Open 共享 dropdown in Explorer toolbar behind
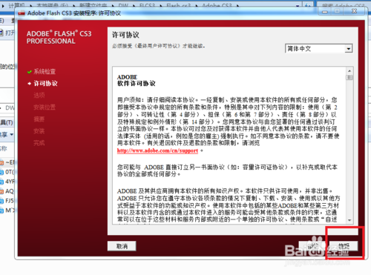371x275 pixels. [7, 135]
